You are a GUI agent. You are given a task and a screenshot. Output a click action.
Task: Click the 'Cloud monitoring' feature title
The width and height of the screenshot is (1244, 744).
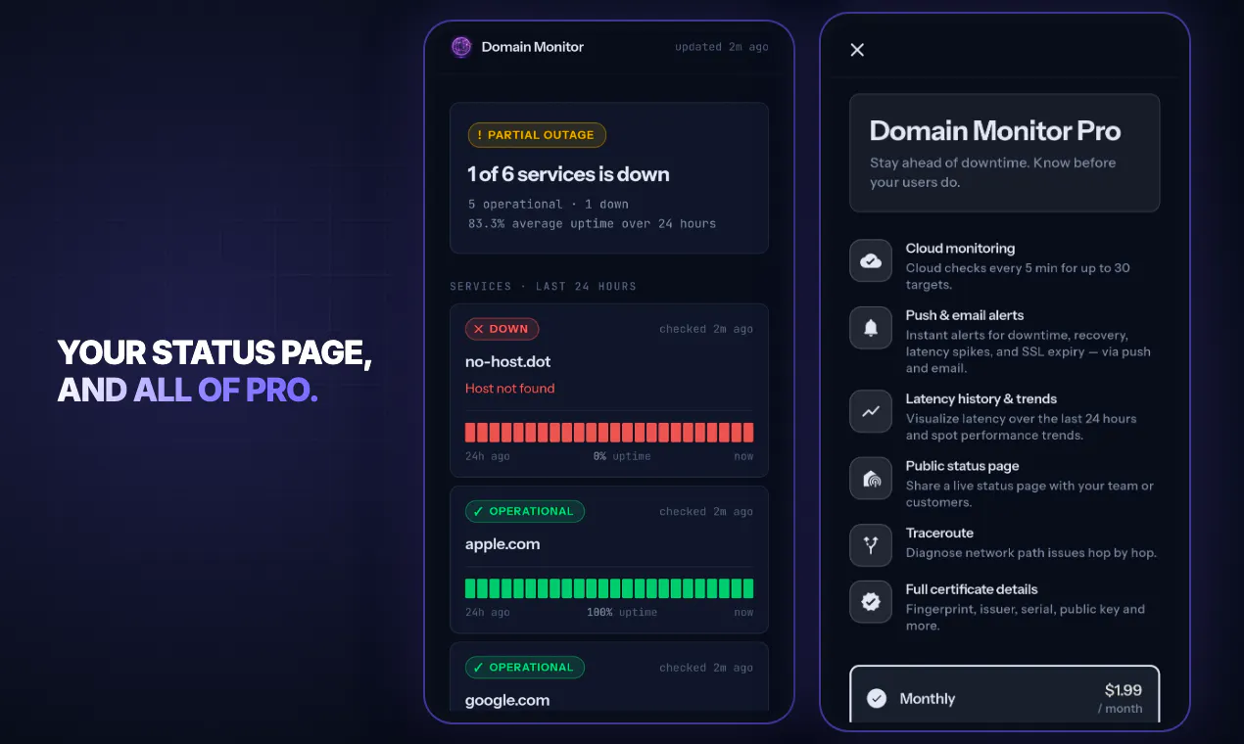[x=960, y=249]
